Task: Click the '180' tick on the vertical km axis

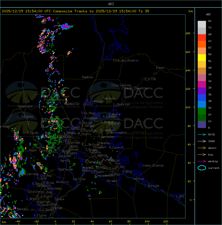Action: click(x=188, y=33)
